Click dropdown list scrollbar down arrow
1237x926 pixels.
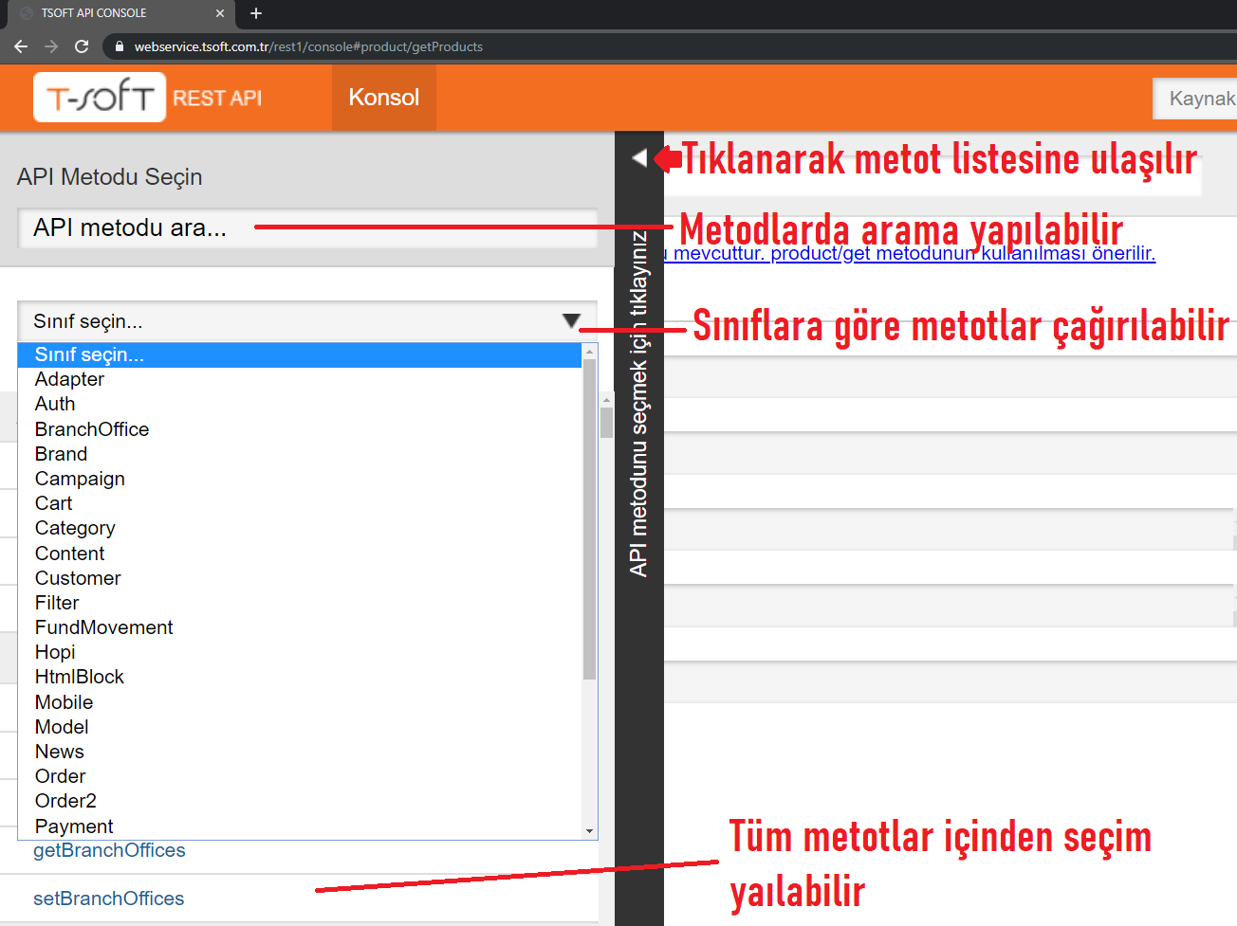click(x=590, y=831)
